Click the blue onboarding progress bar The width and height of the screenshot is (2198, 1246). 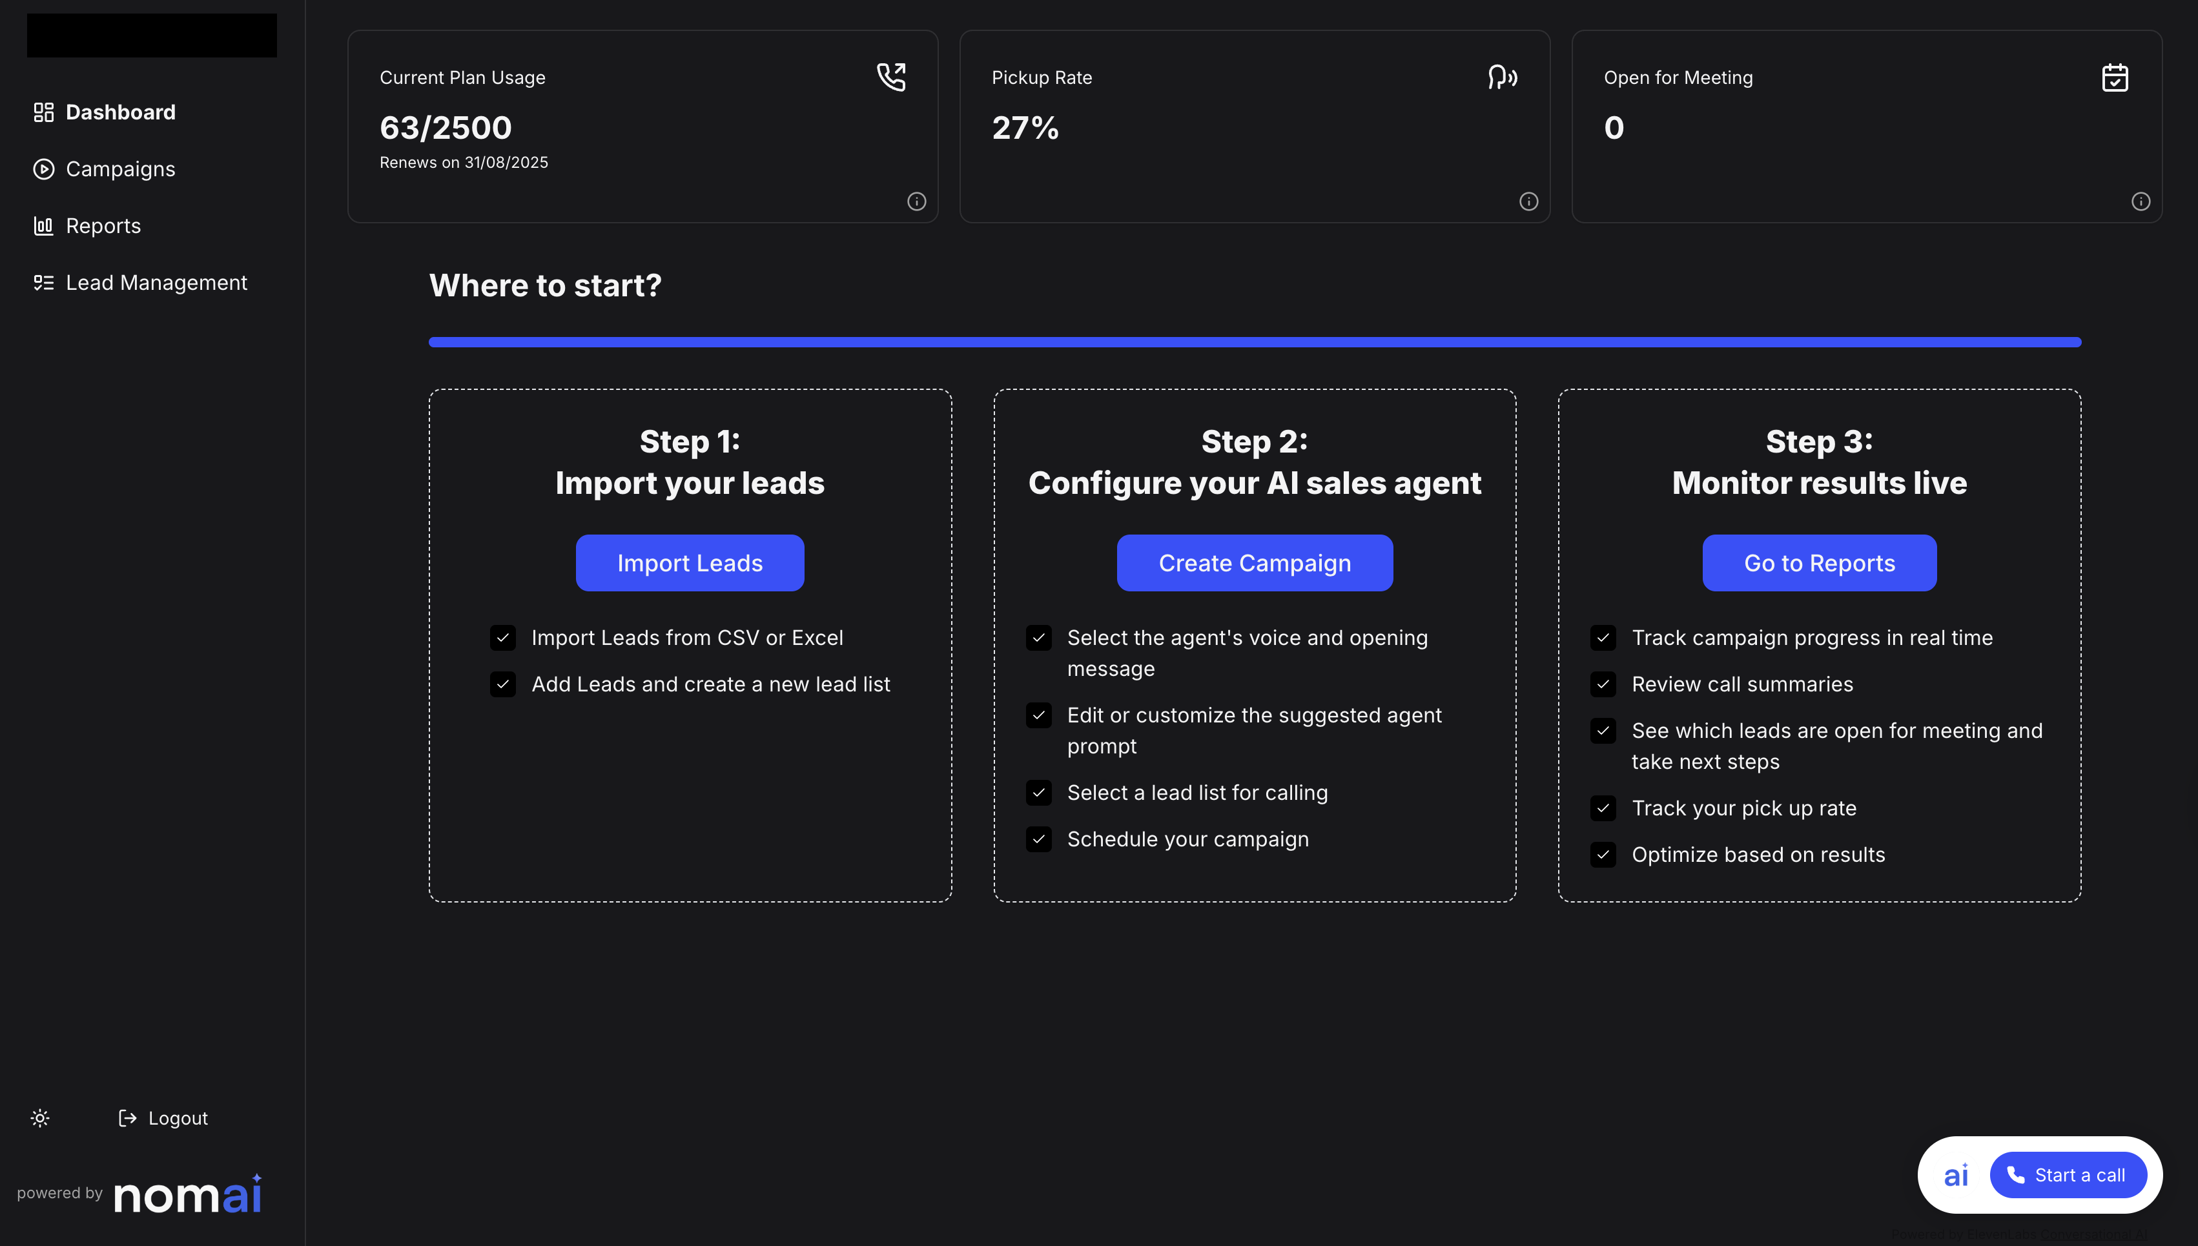pyautogui.click(x=1254, y=342)
